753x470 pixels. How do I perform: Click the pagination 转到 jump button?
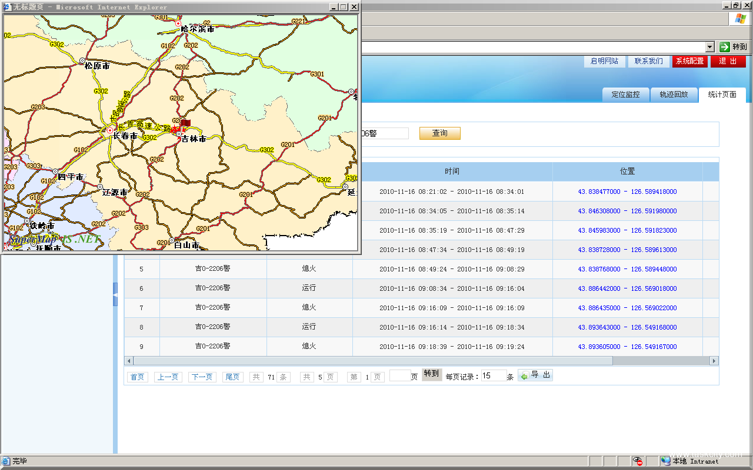[431, 374]
